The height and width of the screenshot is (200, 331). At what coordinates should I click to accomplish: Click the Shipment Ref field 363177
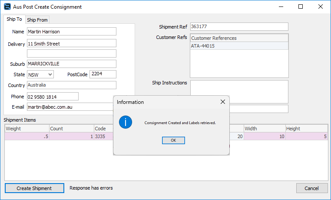239,27
